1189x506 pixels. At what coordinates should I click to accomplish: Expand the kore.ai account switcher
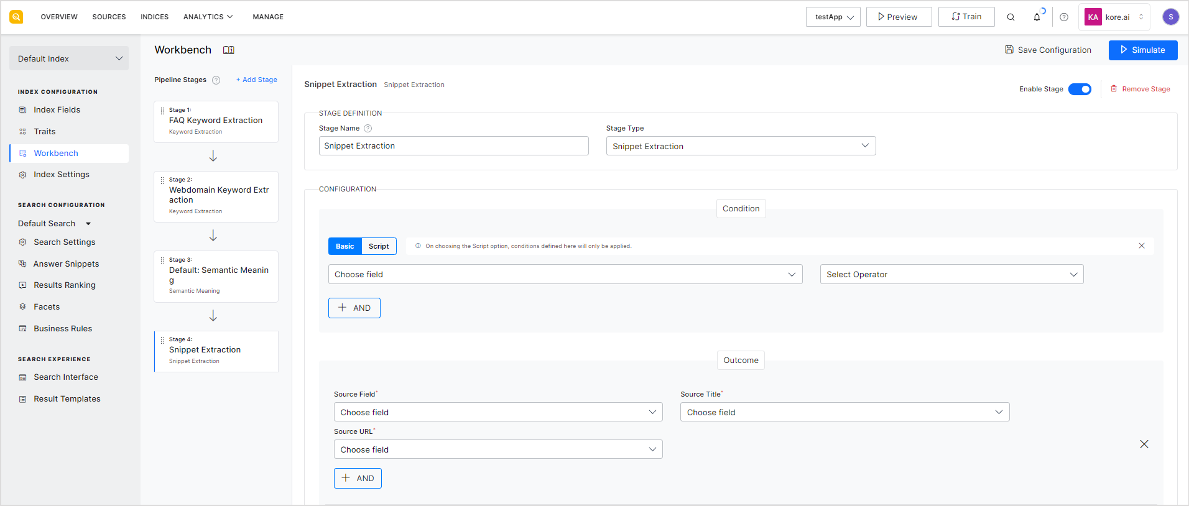point(1114,17)
